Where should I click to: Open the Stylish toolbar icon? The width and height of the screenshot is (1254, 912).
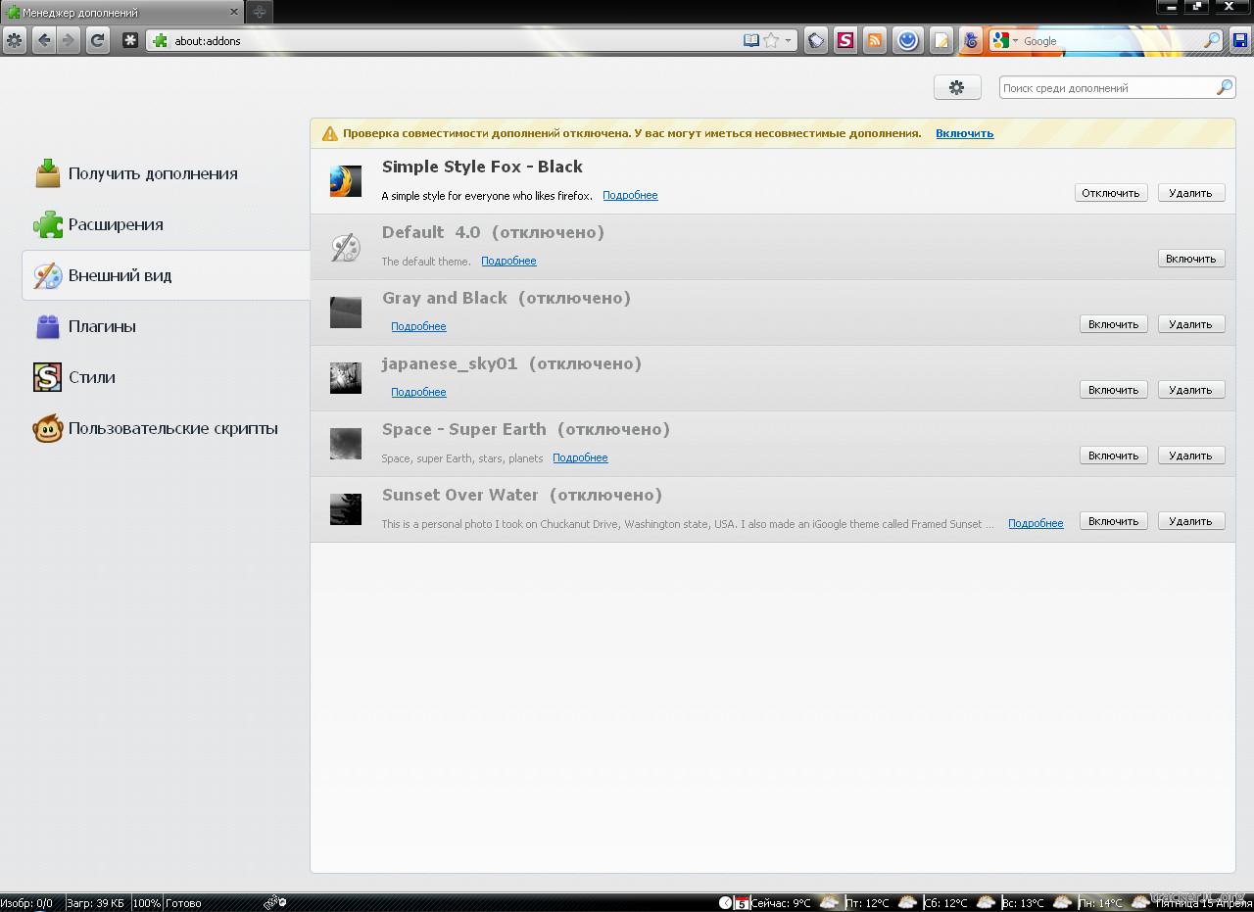coord(844,40)
